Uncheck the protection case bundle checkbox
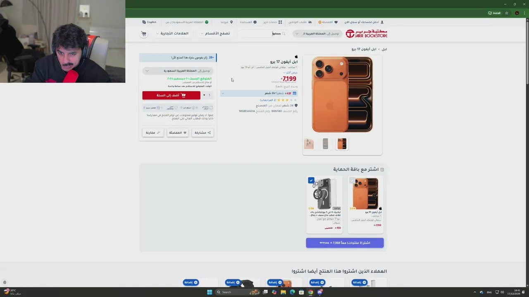Screen dimensions: 529x297 (x=311, y=180)
